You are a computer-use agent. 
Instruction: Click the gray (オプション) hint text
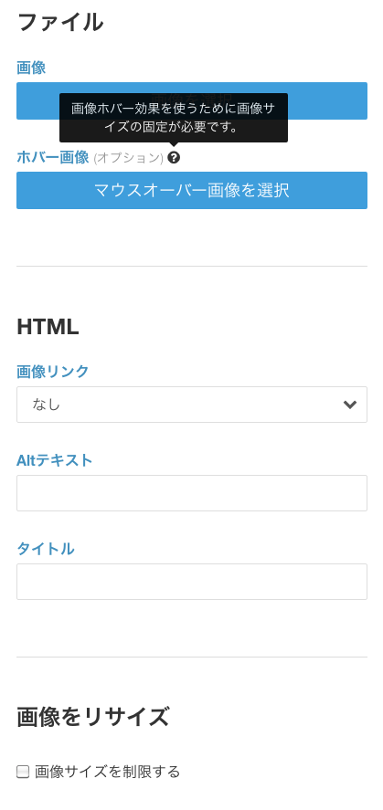pyautogui.click(x=128, y=158)
